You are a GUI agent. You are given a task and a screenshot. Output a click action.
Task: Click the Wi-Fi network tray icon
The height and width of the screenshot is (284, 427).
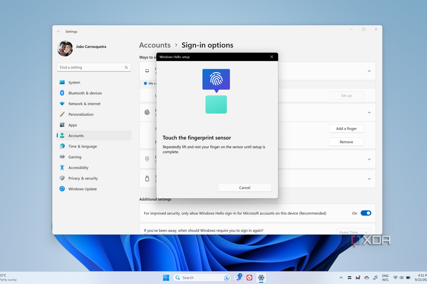[x=396, y=277]
